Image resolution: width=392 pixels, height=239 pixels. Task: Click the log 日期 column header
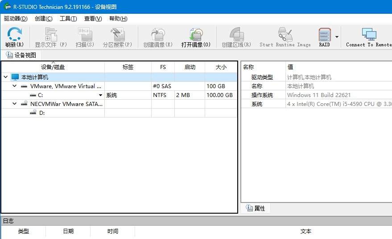click(x=68, y=231)
